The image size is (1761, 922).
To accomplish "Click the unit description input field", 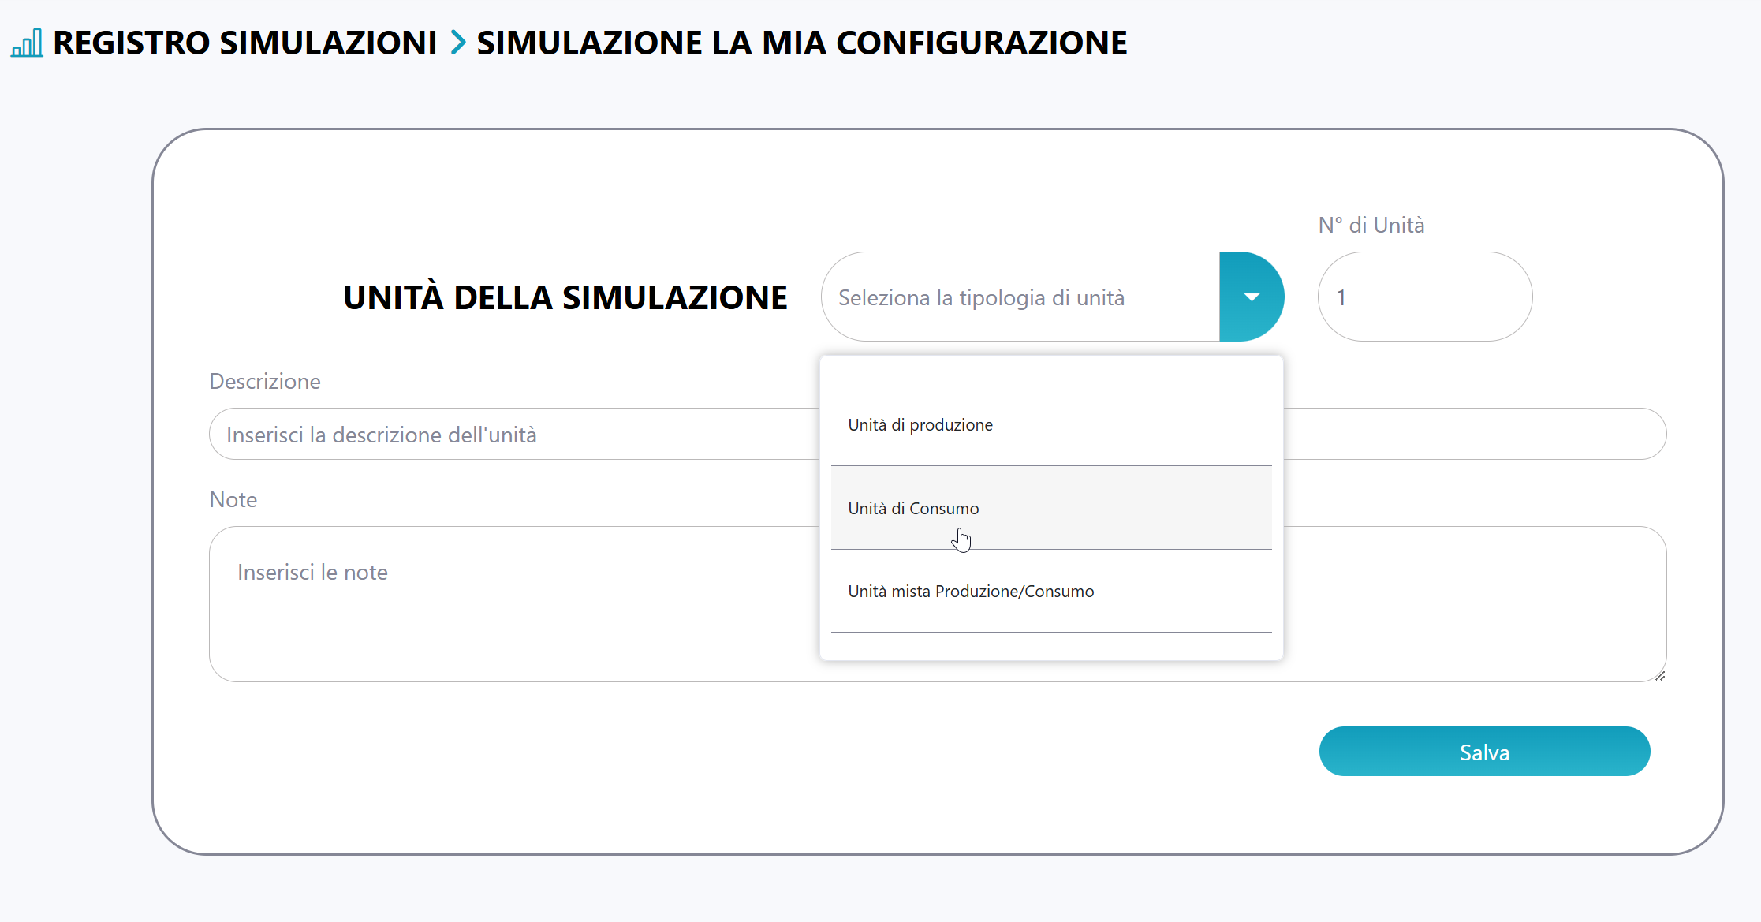I will click(x=513, y=435).
